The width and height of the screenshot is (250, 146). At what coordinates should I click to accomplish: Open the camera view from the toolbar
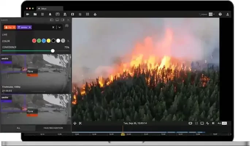28,14
